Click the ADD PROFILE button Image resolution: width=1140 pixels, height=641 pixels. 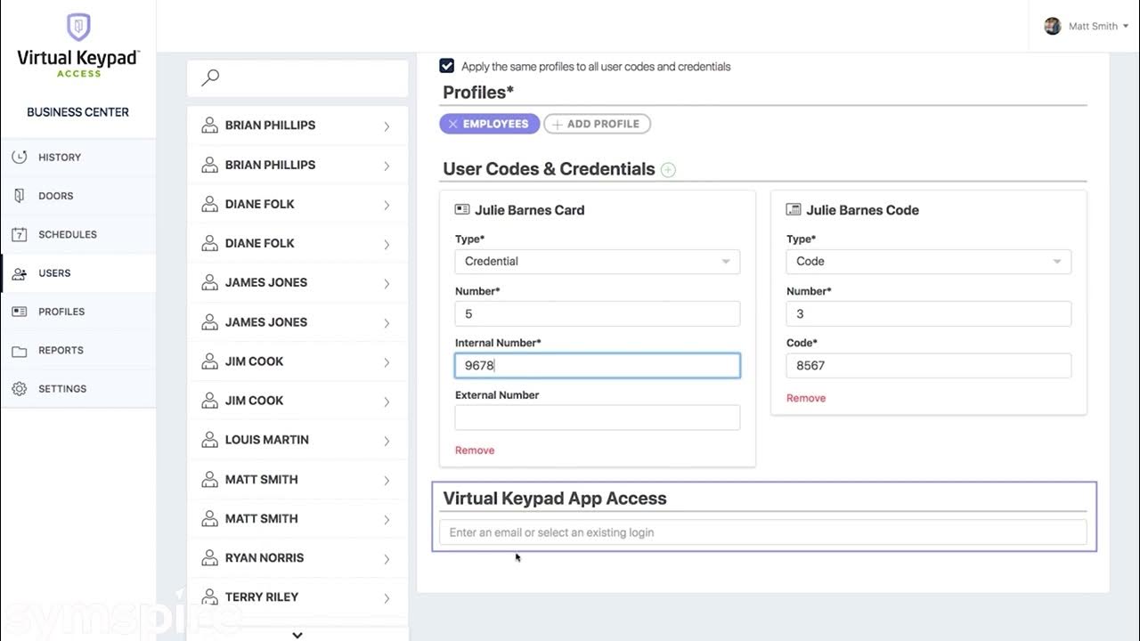click(x=597, y=124)
